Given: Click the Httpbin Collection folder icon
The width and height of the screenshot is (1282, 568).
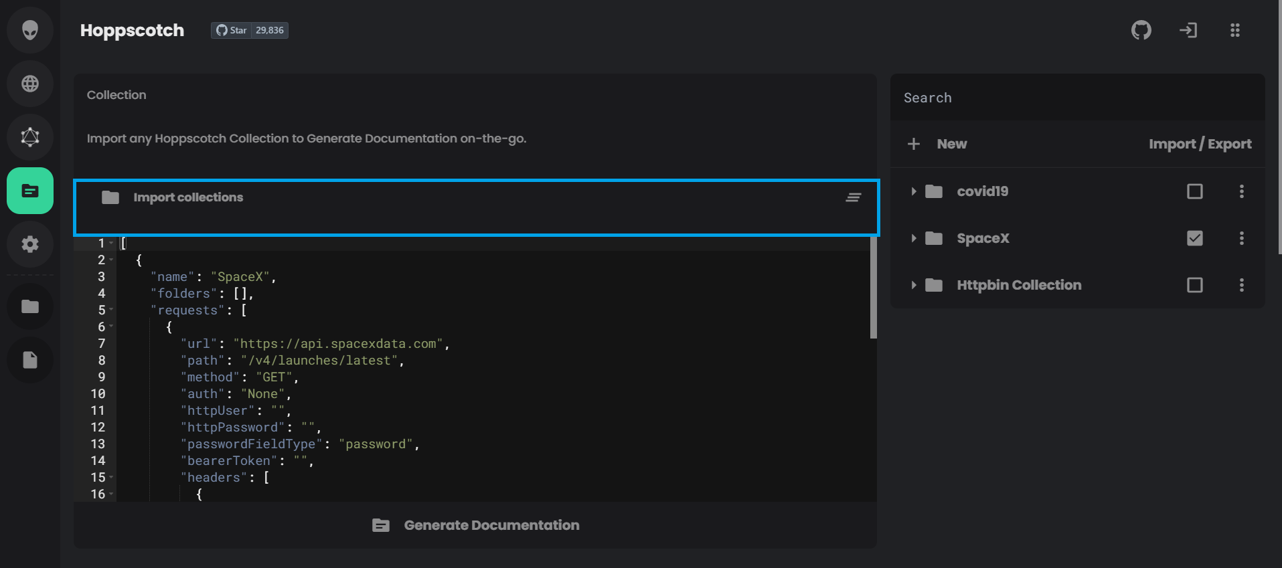Looking at the screenshot, I should coord(934,285).
